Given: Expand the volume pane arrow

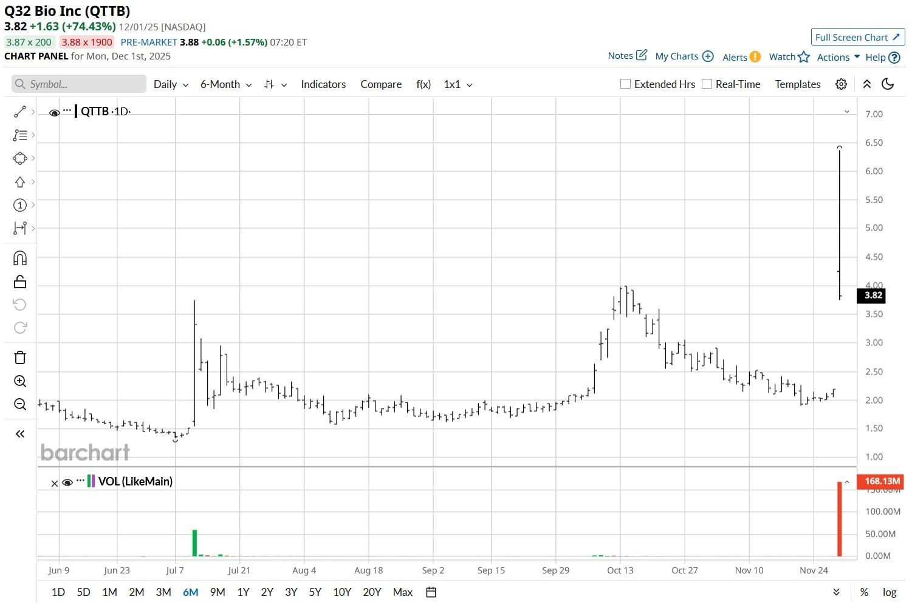Looking at the screenshot, I should click(847, 482).
